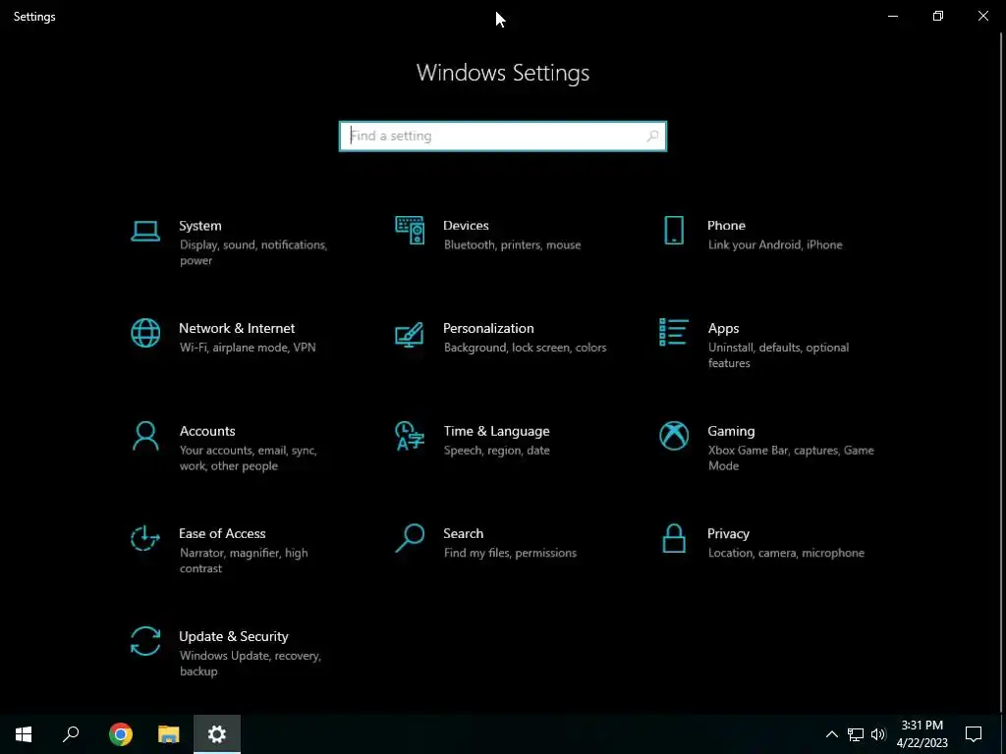1006x754 pixels.
Task: Open the Privacy padlock icon
Action: point(674,539)
